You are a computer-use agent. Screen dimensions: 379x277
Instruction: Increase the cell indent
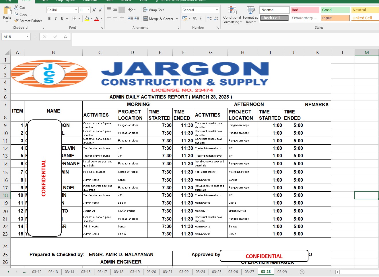click(x=137, y=19)
